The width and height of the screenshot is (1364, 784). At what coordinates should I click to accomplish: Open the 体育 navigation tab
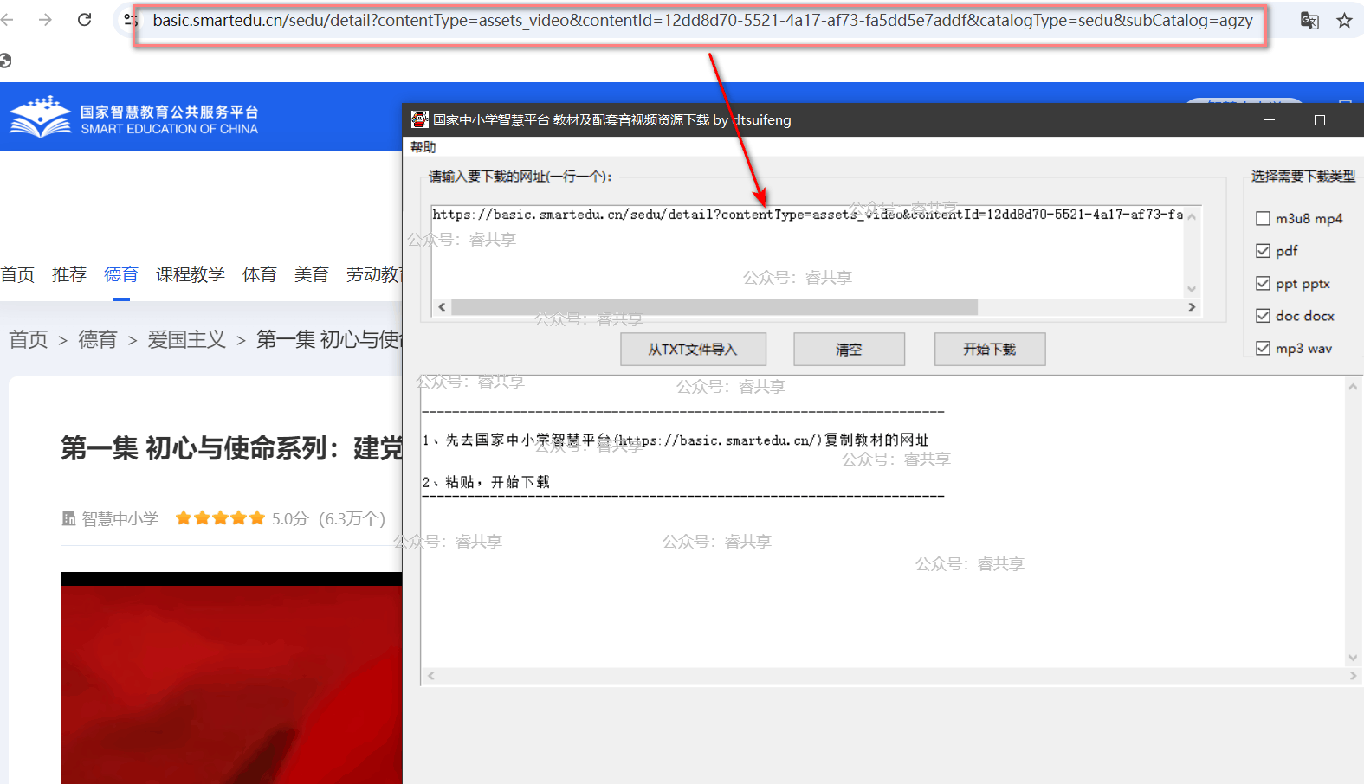coord(260,274)
